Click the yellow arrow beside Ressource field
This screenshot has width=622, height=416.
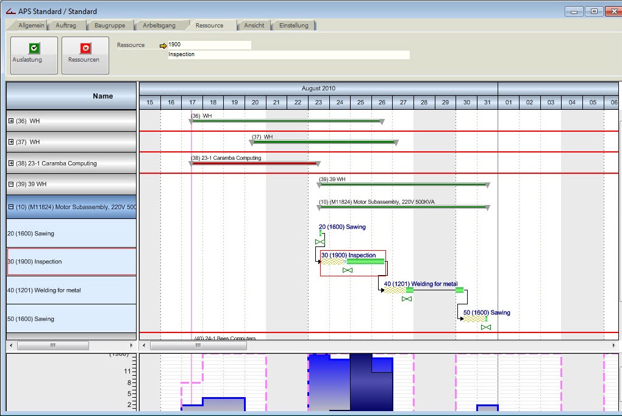coord(163,45)
